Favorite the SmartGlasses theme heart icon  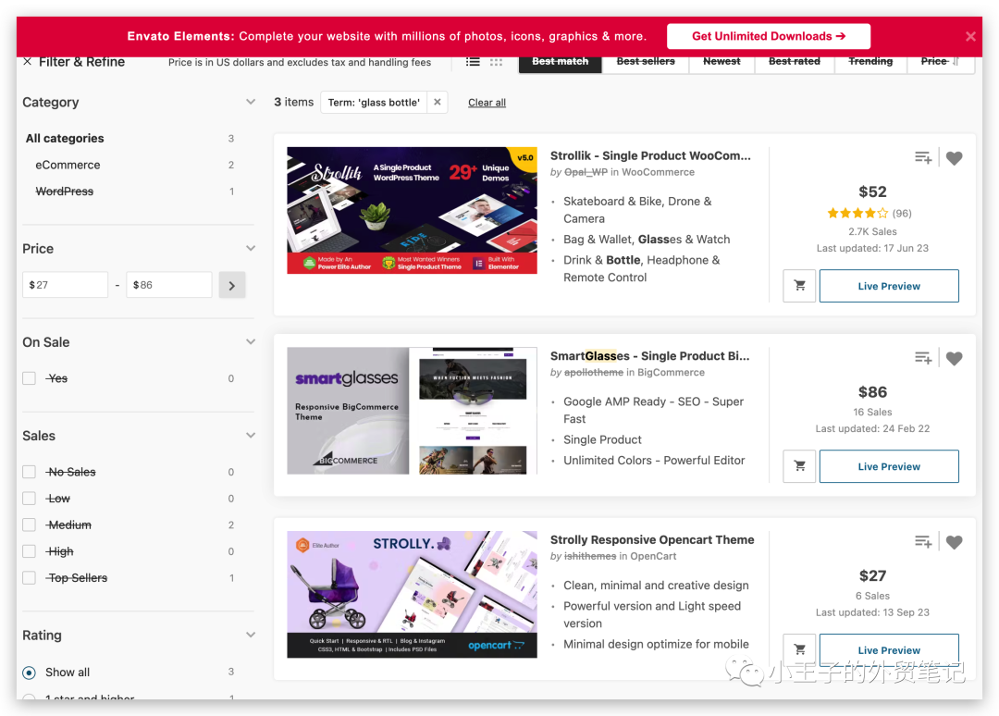[x=954, y=359]
